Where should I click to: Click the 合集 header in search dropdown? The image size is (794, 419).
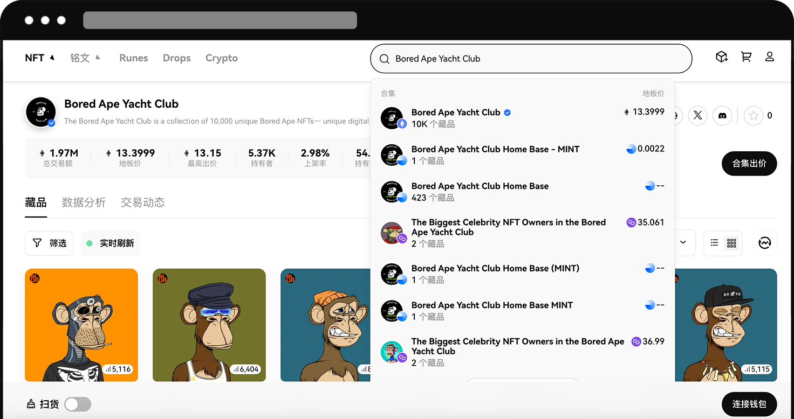(388, 94)
